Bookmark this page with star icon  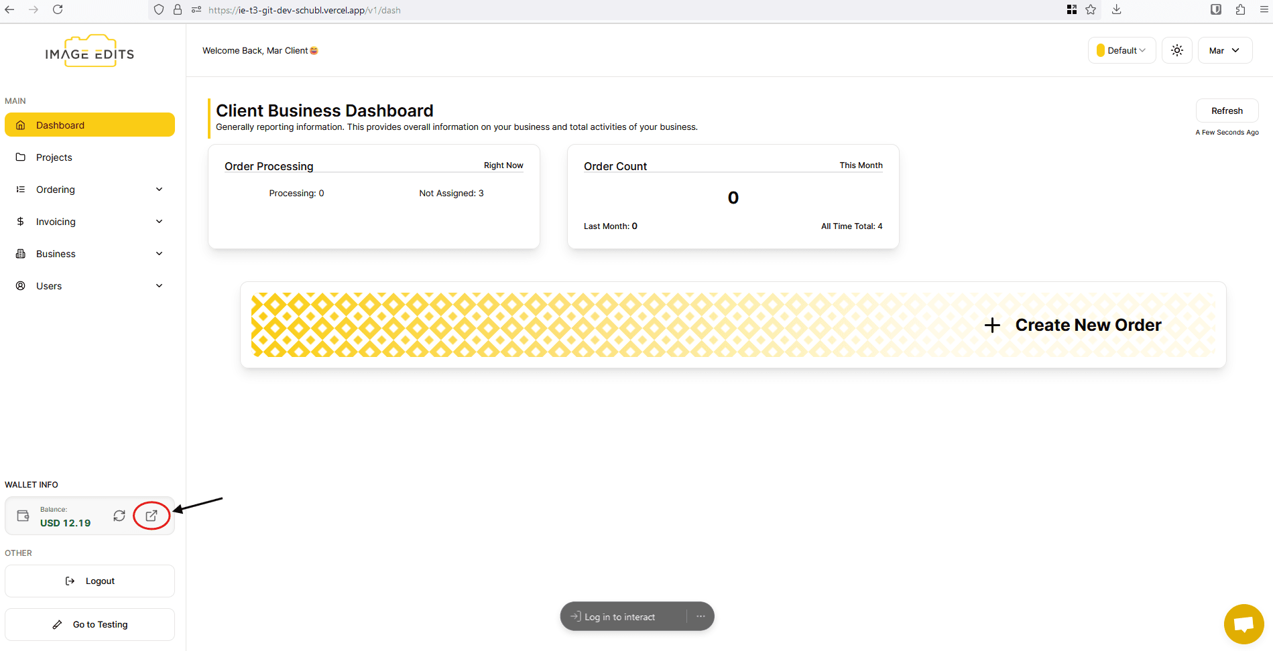(x=1091, y=10)
